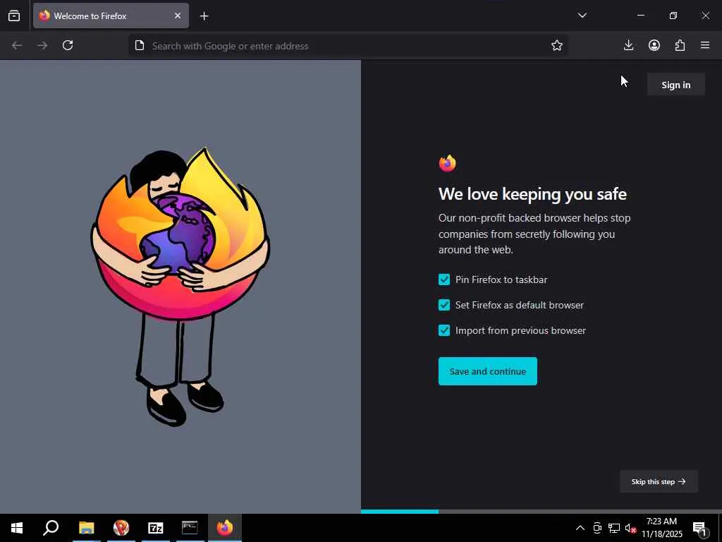The image size is (722, 542).
Task: Open the Downloads panel
Action: coord(628,45)
